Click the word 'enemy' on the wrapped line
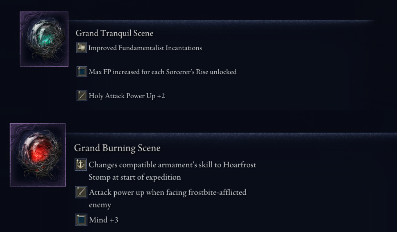This screenshot has width=397, height=232. (x=100, y=205)
